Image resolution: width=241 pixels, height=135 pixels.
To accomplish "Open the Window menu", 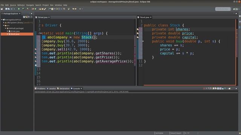I will click(58, 5).
